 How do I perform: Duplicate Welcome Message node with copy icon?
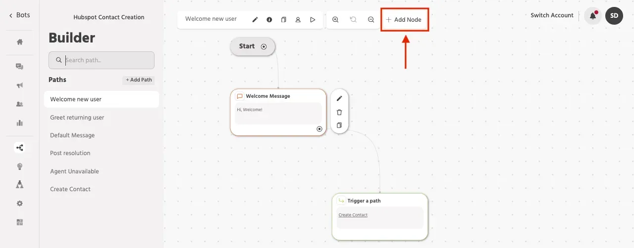tap(339, 125)
